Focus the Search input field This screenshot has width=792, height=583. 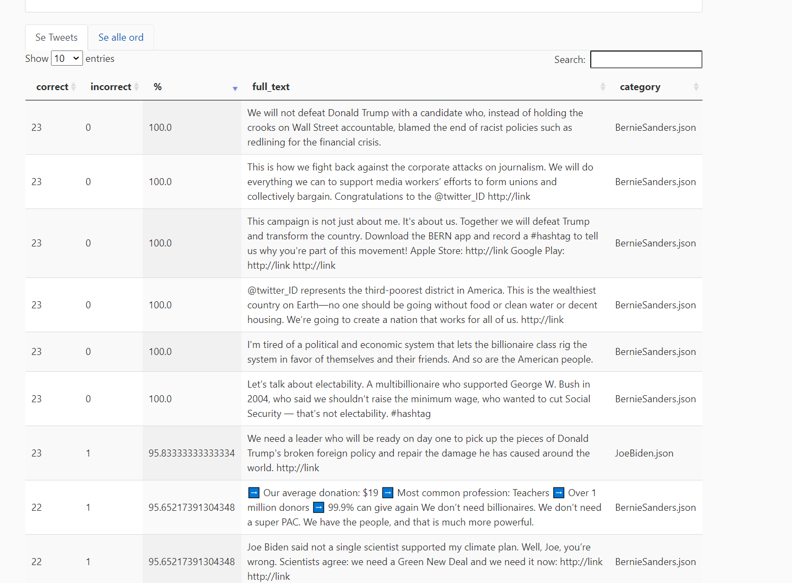(646, 60)
